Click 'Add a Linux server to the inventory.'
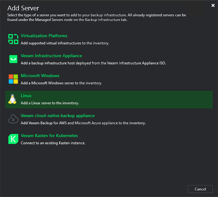Viewport: 218px width, 197px height. click(50, 103)
